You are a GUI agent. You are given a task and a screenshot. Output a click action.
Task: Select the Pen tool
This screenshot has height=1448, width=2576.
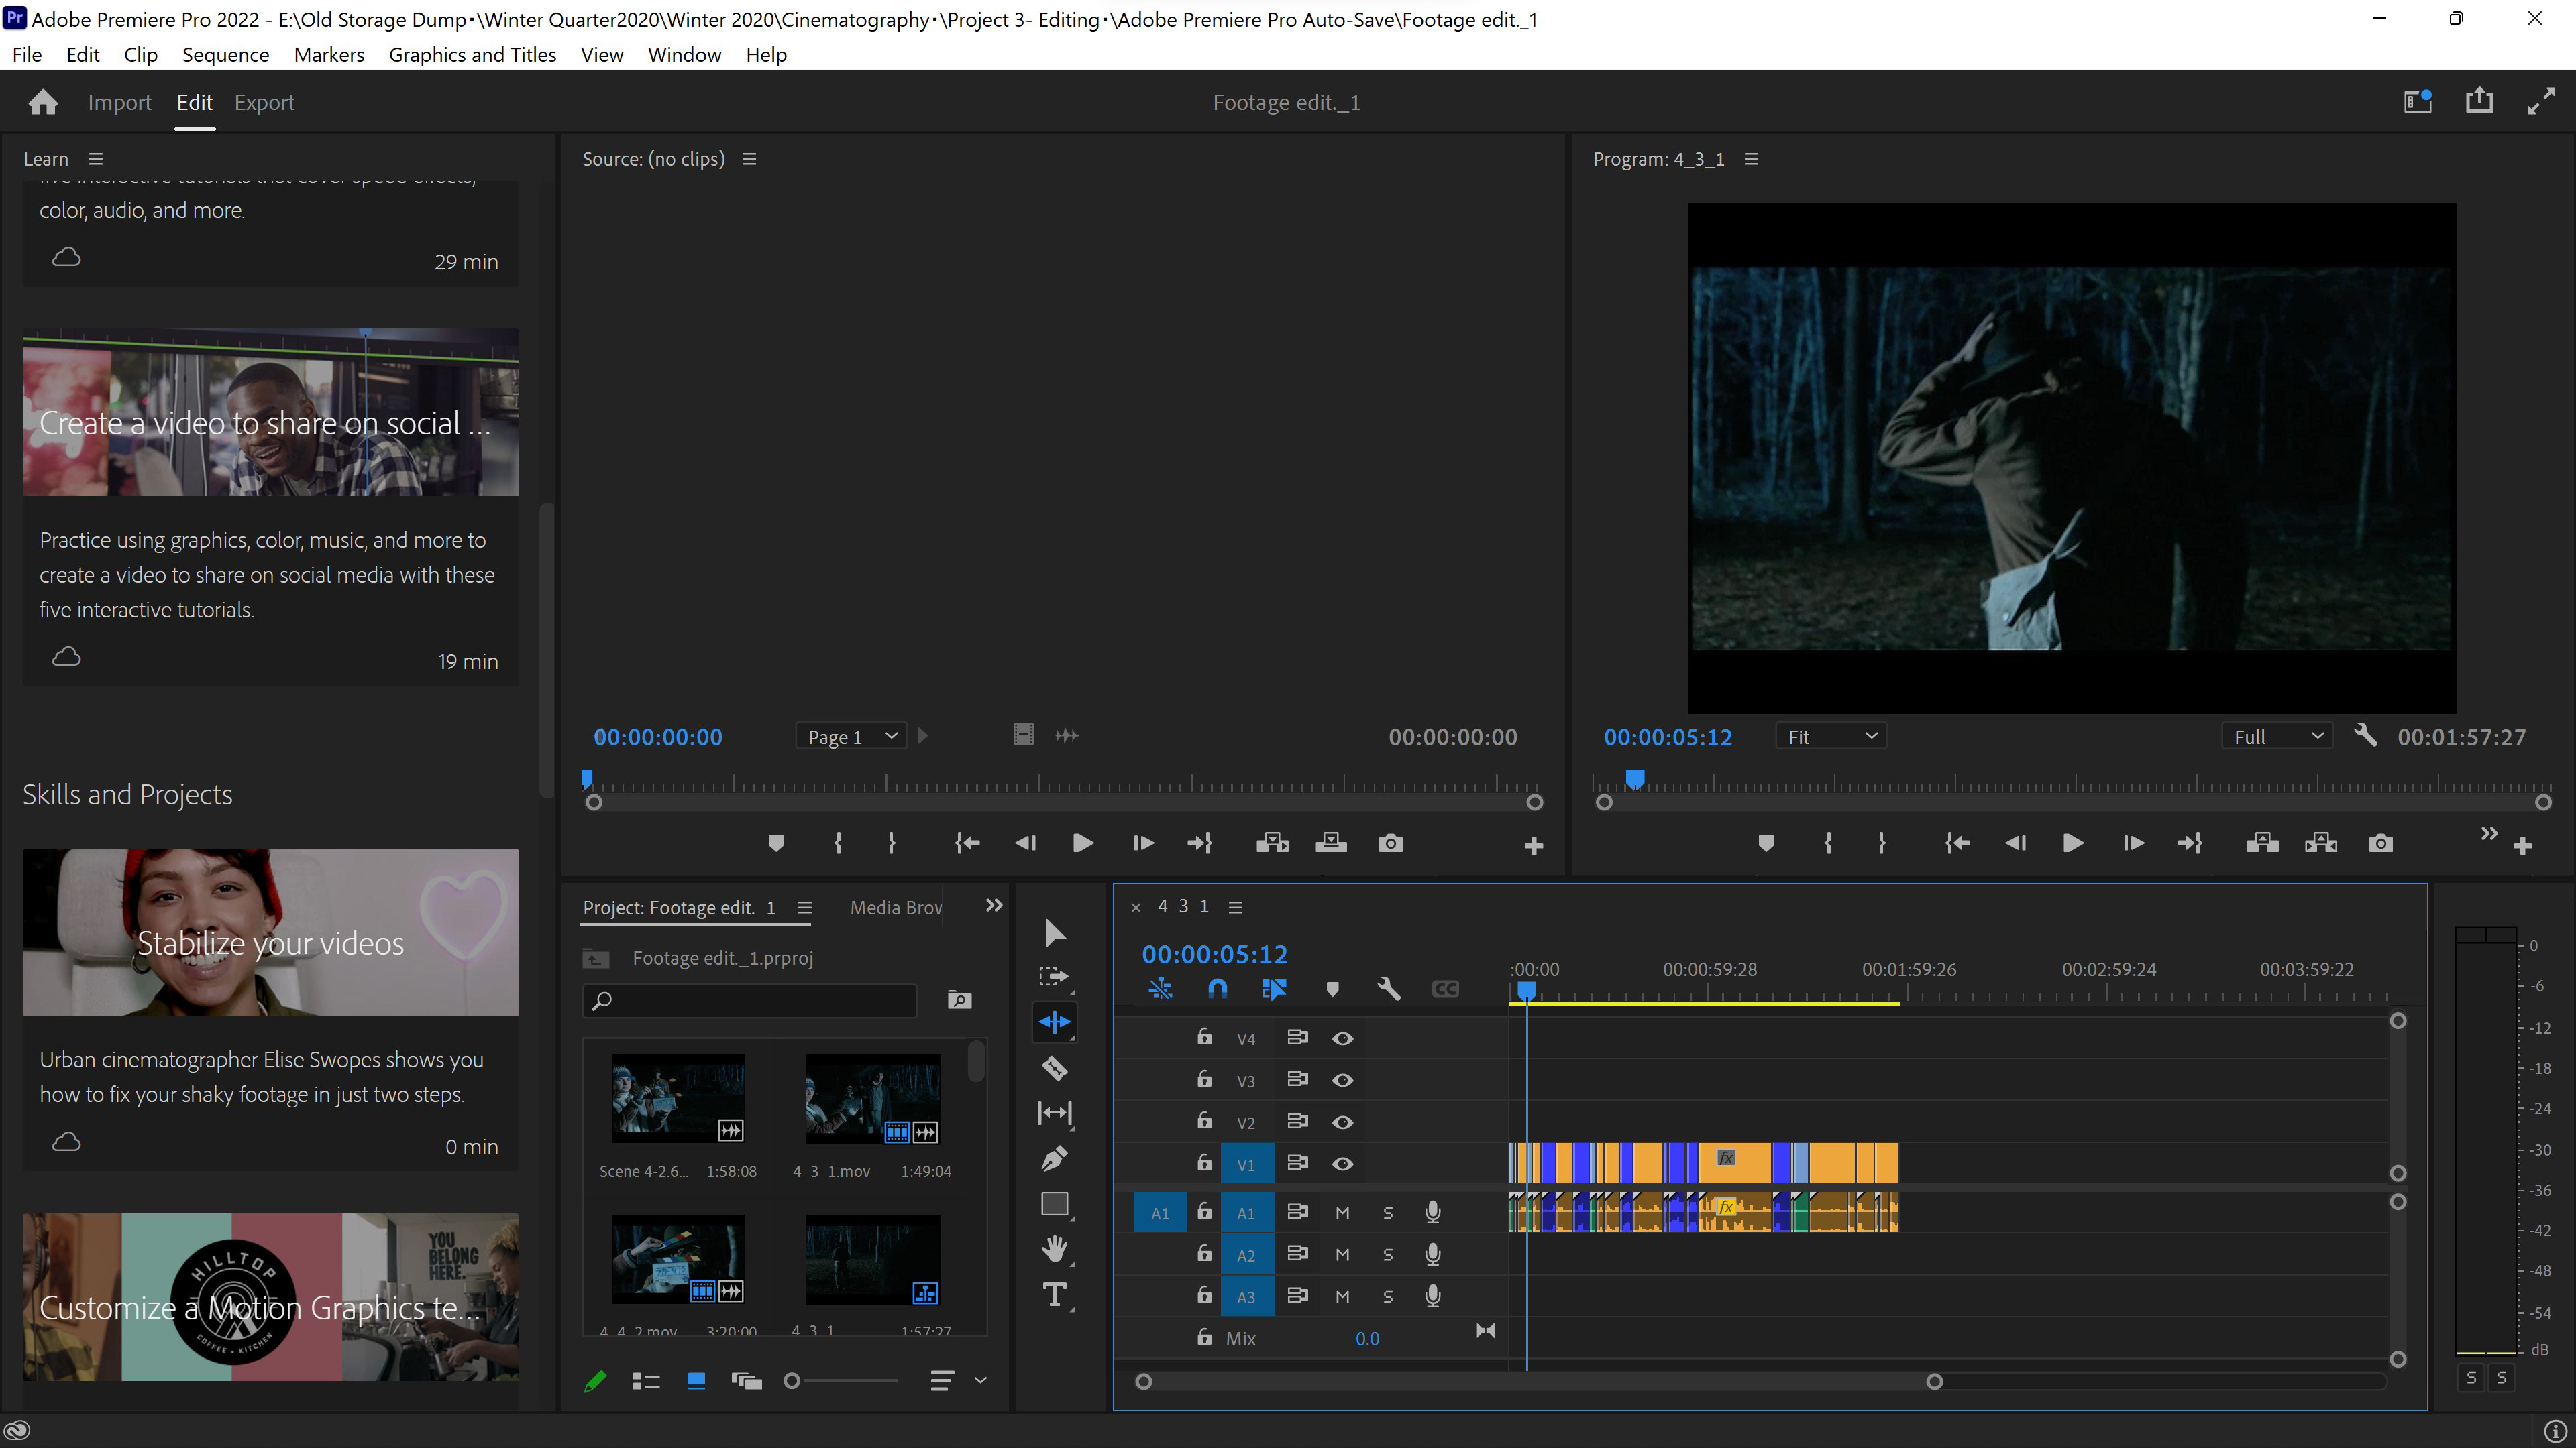tap(1054, 1159)
